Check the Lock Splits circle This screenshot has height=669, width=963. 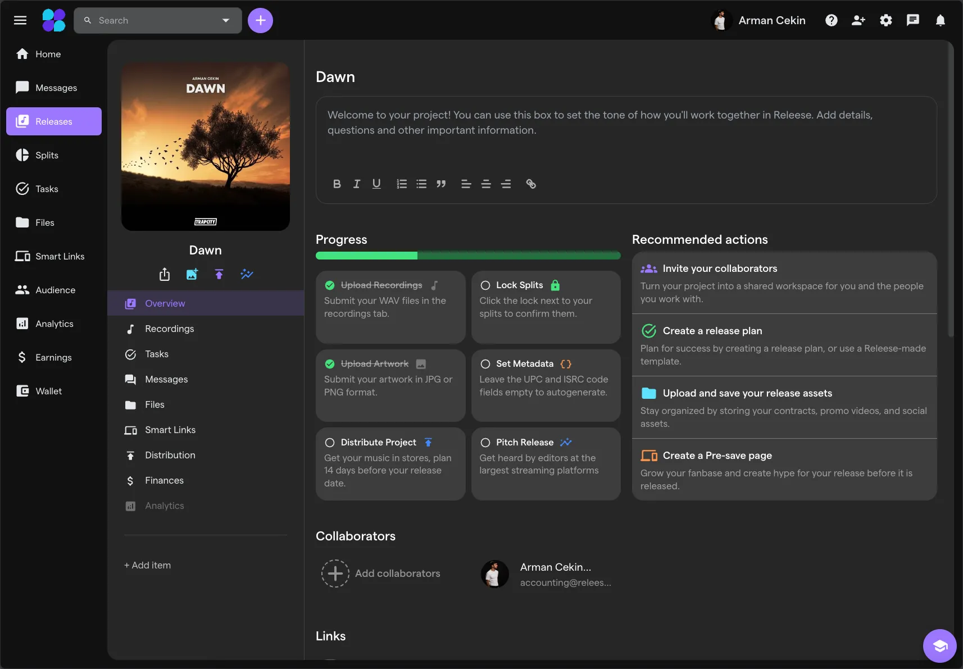pos(485,285)
